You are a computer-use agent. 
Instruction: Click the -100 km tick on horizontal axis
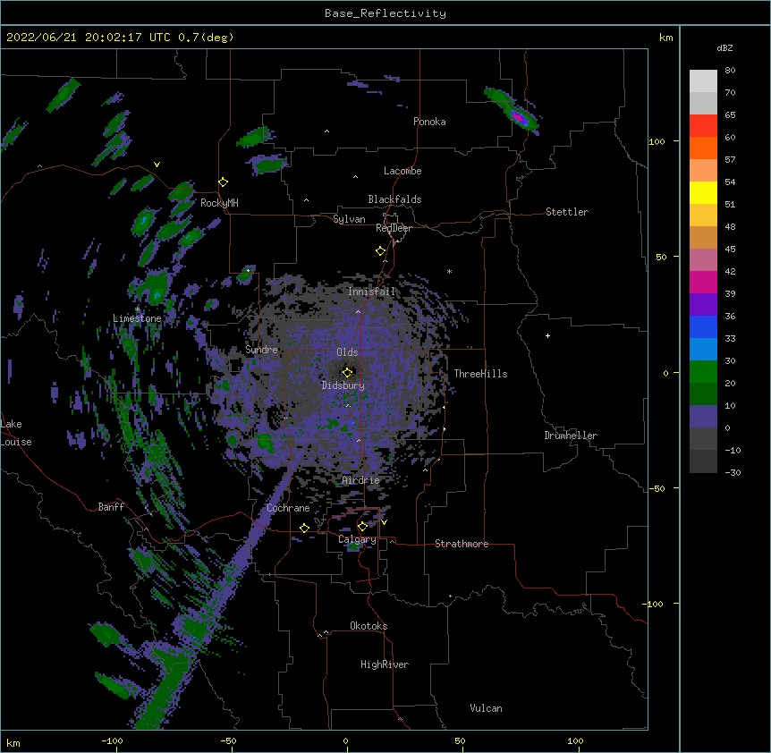pyautogui.click(x=112, y=740)
